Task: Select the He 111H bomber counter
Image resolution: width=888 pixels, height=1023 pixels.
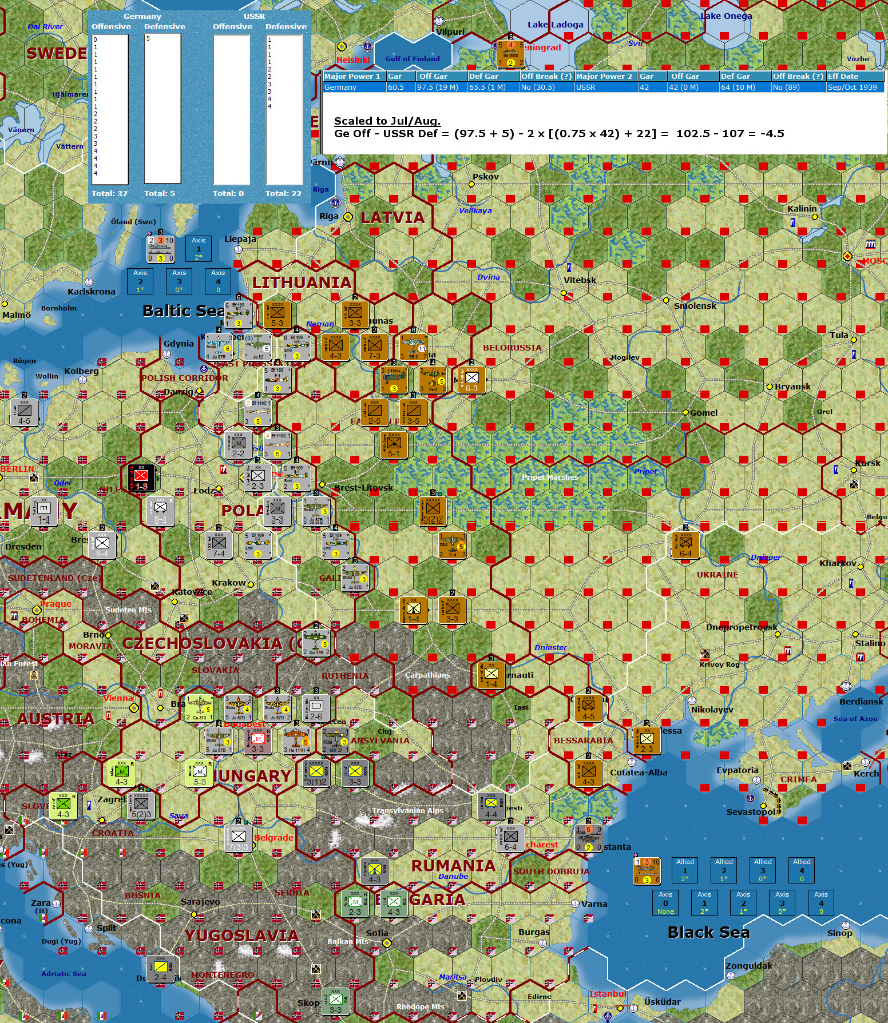Action: point(297,740)
